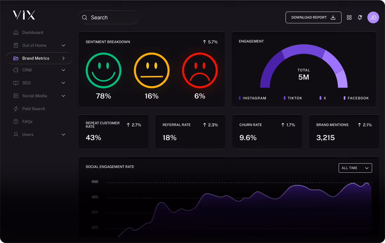Click the 400 axis label
385x243 pixels.
point(95,197)
